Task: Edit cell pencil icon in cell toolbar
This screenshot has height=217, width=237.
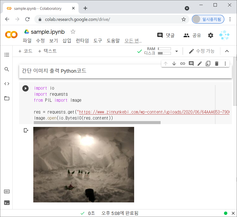Action: (x=200, y=63)
